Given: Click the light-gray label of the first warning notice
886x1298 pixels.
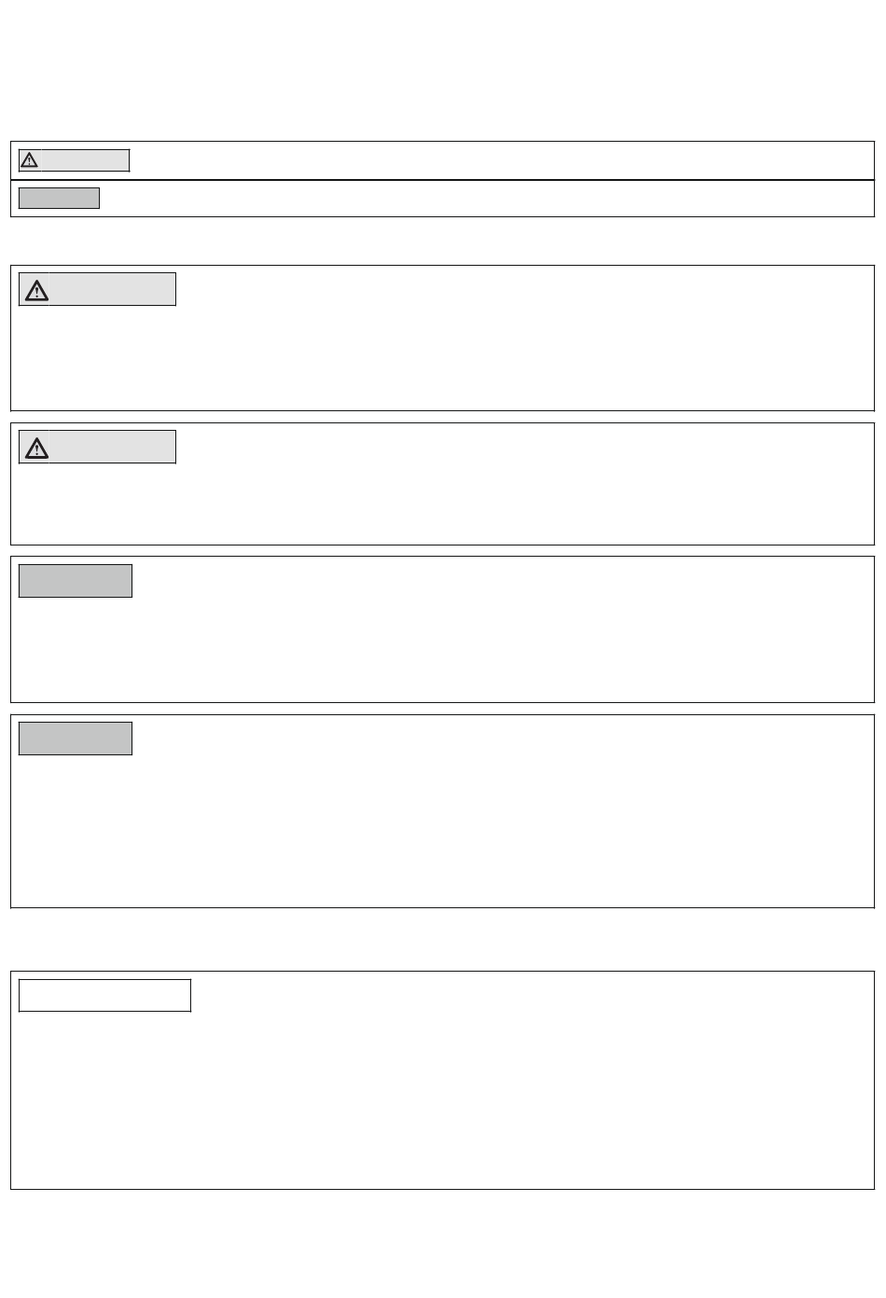Looking at the screenshot, I should 112,289.
